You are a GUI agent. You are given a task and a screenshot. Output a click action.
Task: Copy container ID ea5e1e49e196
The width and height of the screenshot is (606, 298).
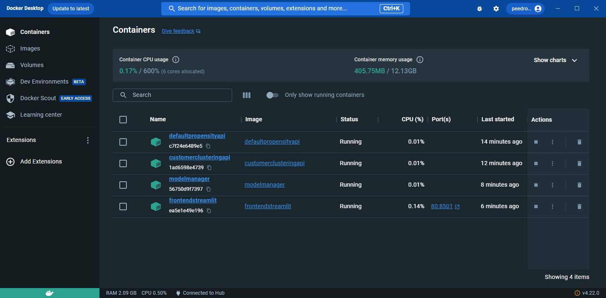pos(209,211)
